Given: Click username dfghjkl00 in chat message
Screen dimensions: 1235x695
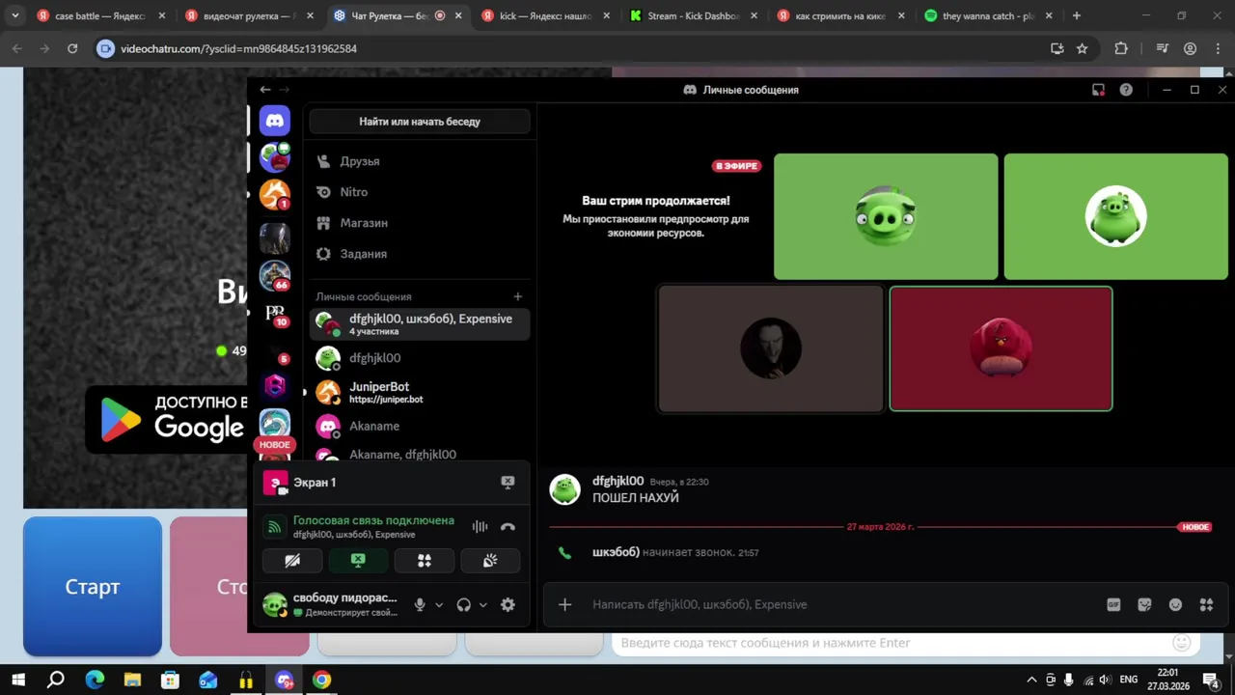Looking at the screenshot, I should coord(617,481).
